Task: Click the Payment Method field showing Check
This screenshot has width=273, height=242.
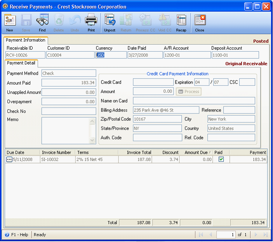Action: (x=69, y=73)
